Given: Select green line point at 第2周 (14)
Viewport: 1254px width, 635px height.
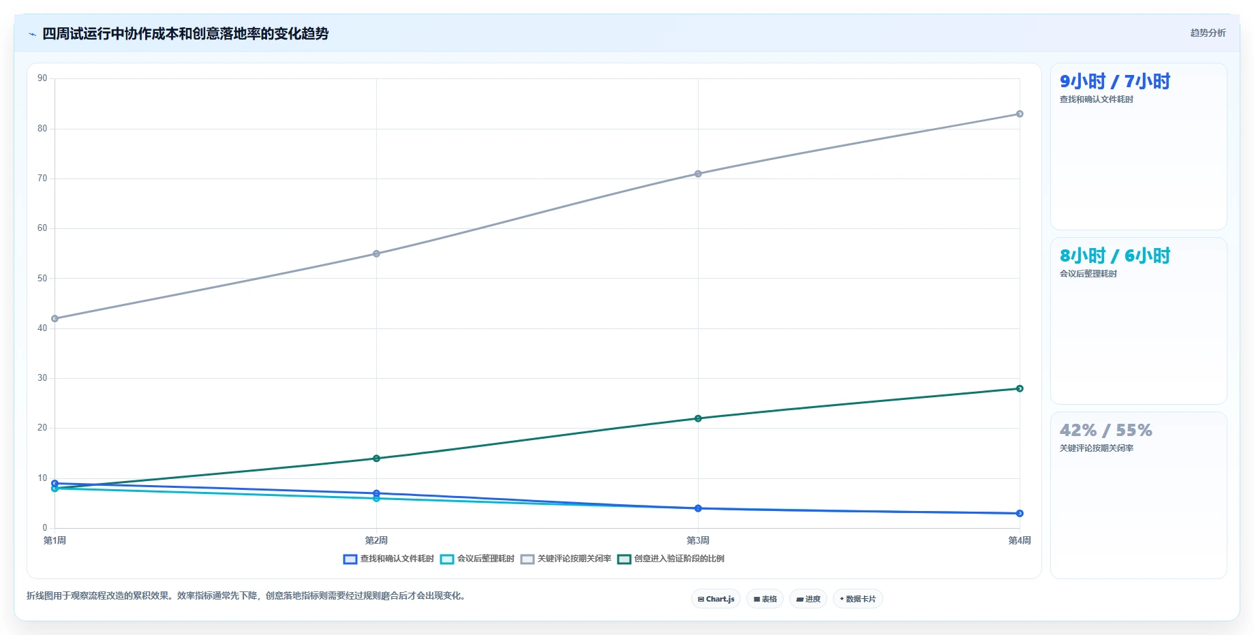Looking at the screenshot, I should [376, 459].
